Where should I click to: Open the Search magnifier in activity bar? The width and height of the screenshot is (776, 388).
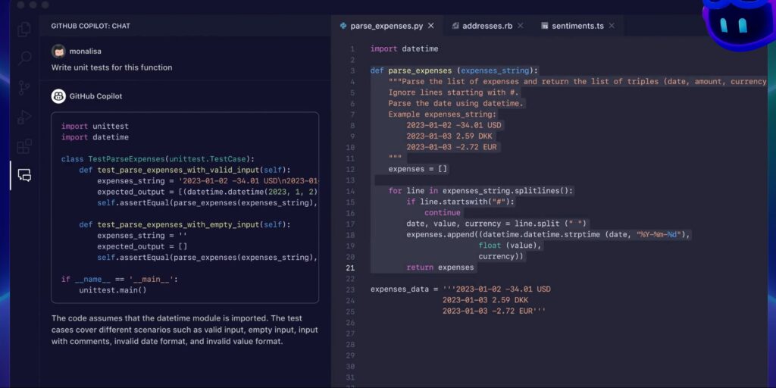click(24, 58)
